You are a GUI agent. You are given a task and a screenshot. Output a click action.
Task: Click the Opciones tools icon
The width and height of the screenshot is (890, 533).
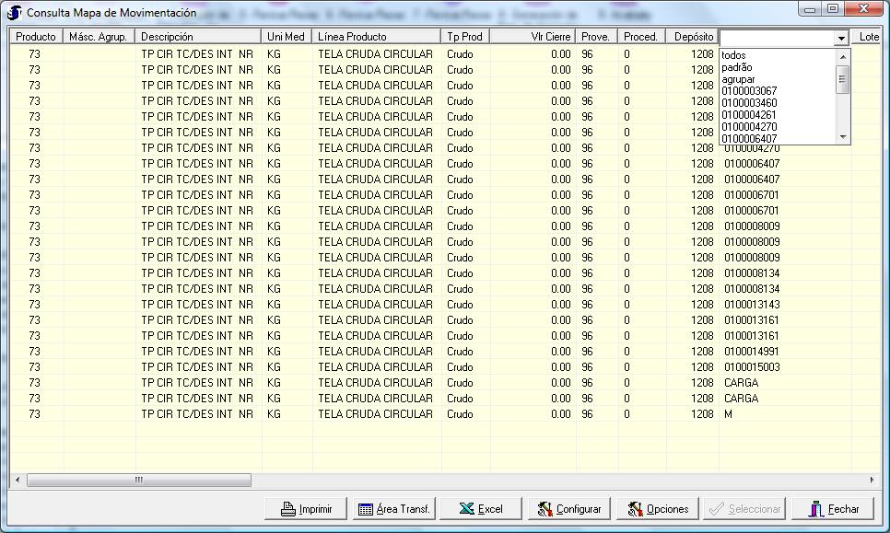point(635,509)
